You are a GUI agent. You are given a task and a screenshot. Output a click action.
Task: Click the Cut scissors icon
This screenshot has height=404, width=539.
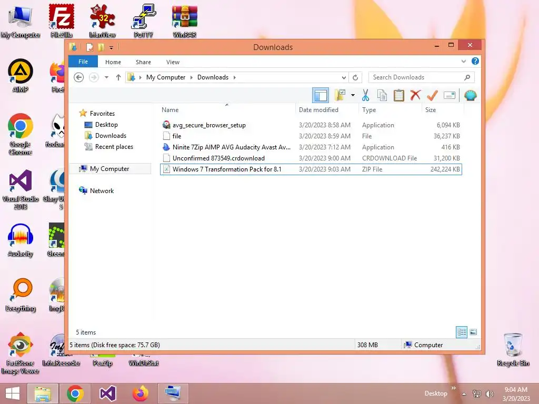pyautogui.click(x=365, y=95)
